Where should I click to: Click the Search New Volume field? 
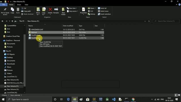[166, 21]
